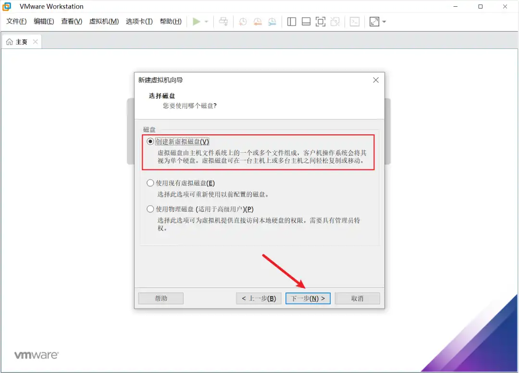Image resolution: width=519 pixels, height=373 pixels.
Task: Enter full screen mode icon
Action: pyautogui.click(x=321, y=22)
